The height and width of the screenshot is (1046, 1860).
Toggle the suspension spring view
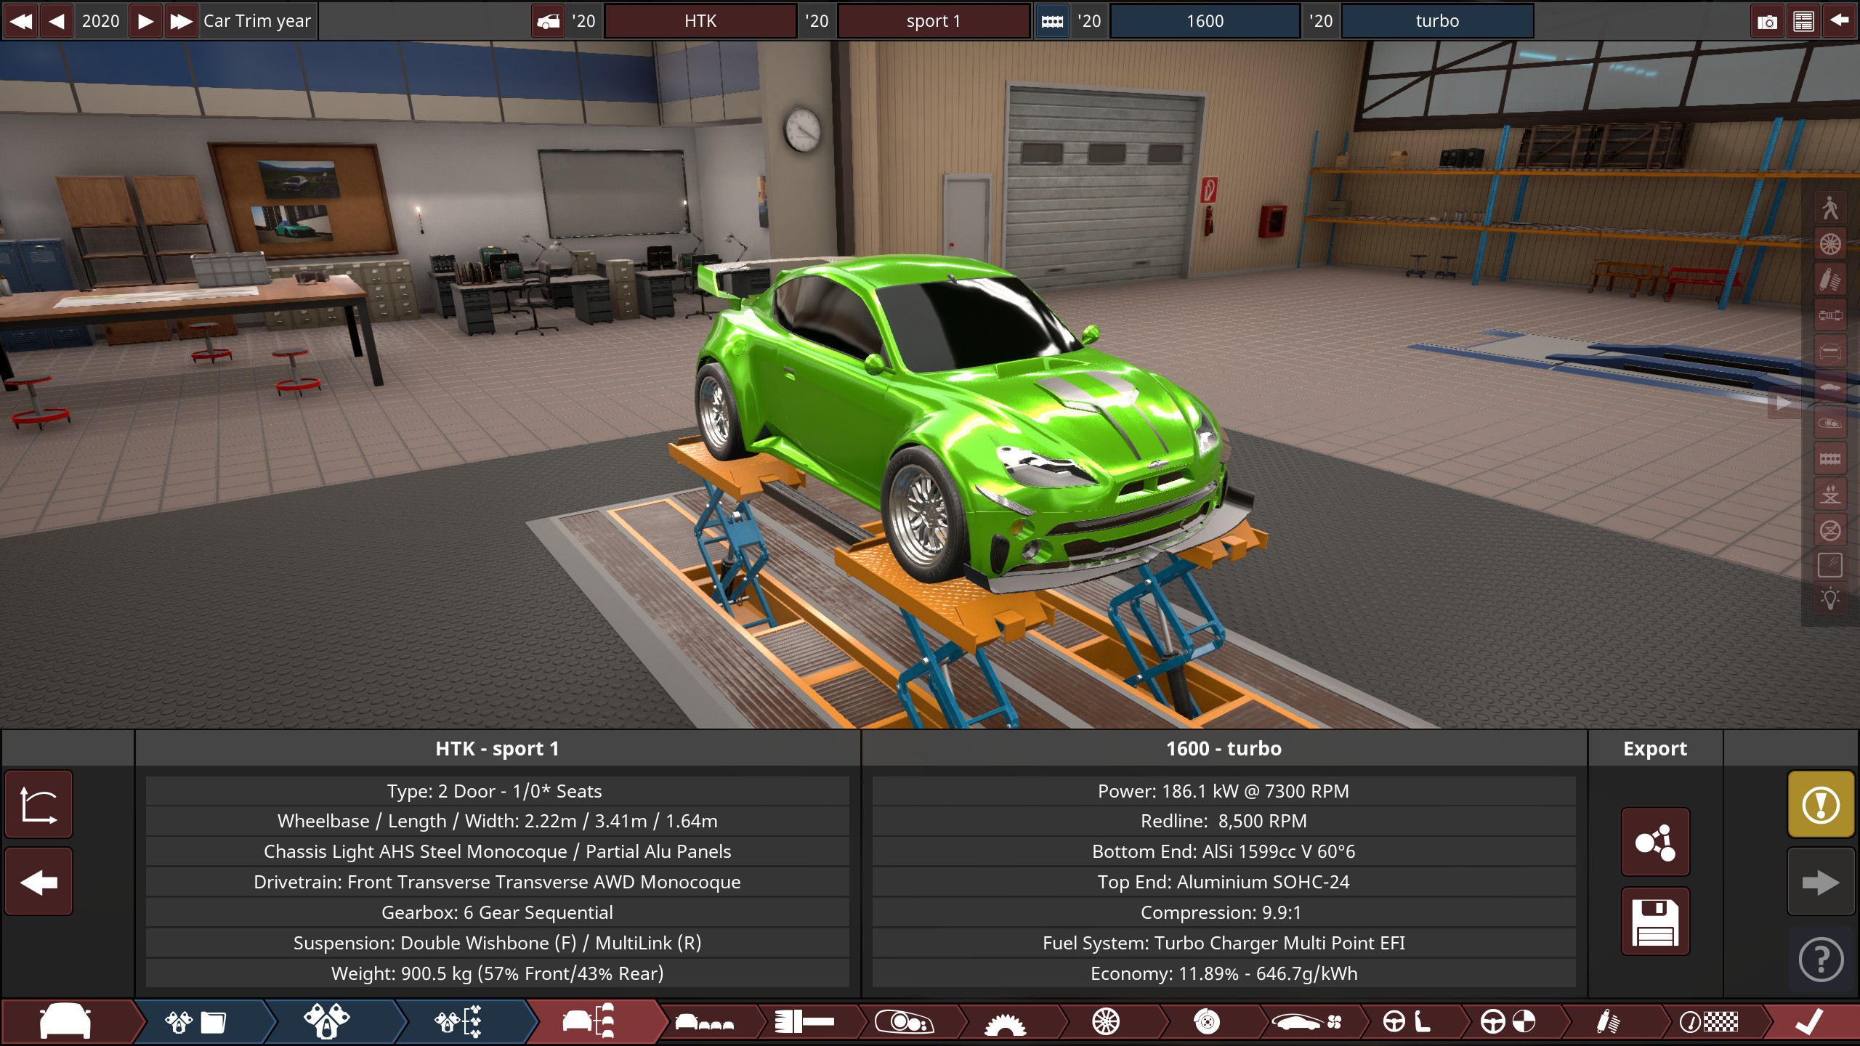point(1830,280)
